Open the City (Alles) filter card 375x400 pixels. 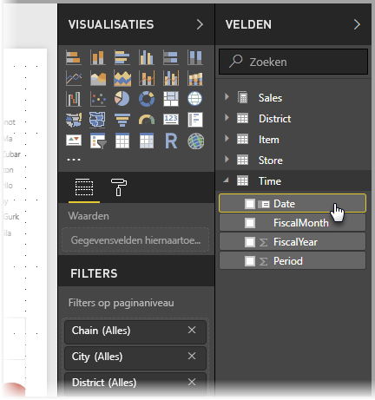pyautogui.click(x=135, y=357)
